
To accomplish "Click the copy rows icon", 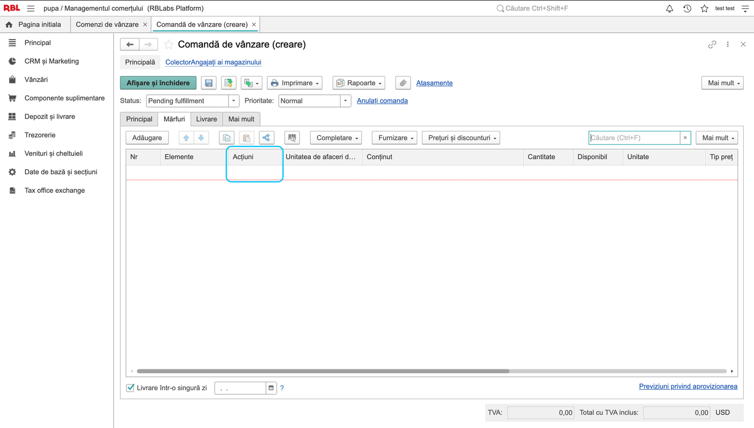I will point(227,138).
